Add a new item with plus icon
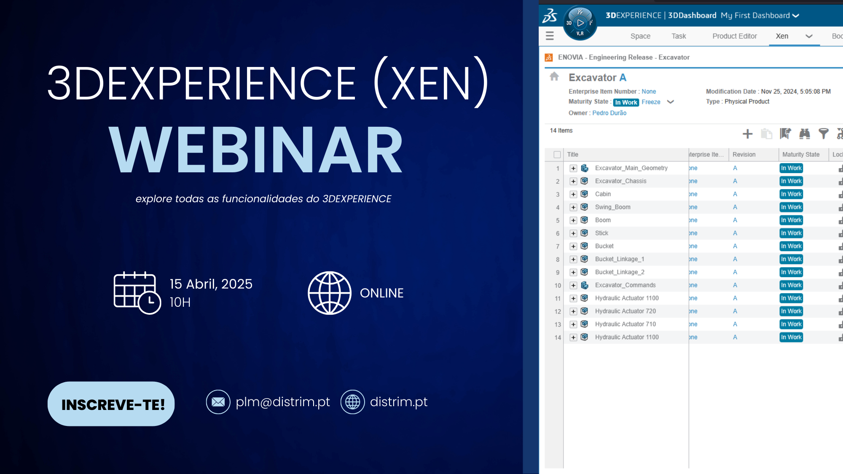Viewport: 843px width, 474px height. [x=747, y=134]
